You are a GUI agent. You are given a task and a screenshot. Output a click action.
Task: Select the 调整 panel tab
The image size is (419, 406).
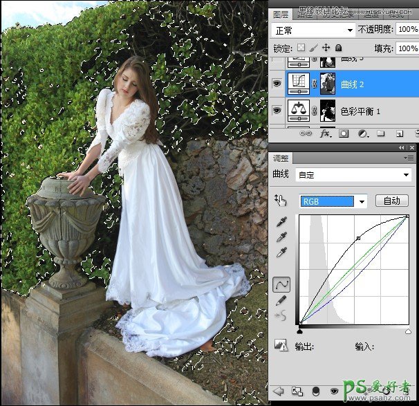point(281,158)
